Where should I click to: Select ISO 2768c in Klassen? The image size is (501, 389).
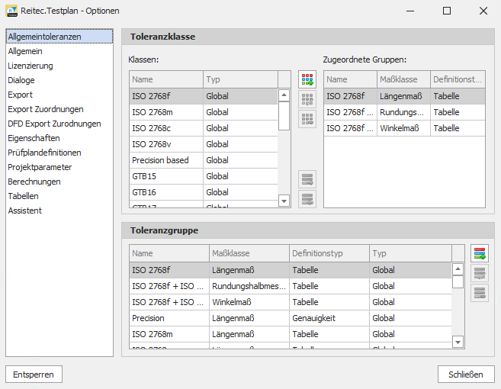point(204,128)
